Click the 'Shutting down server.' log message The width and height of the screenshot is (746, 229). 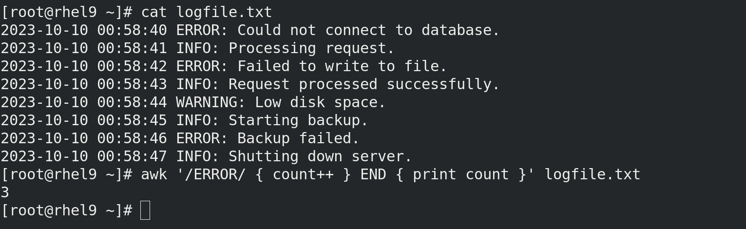pyautogui.click(x=320, y=156)
